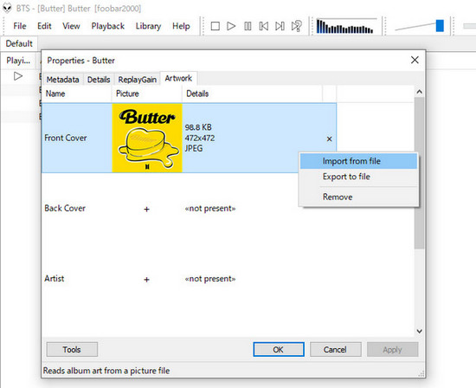476x388 pixels.
Task: Play a random track
Action: point(297,26)
